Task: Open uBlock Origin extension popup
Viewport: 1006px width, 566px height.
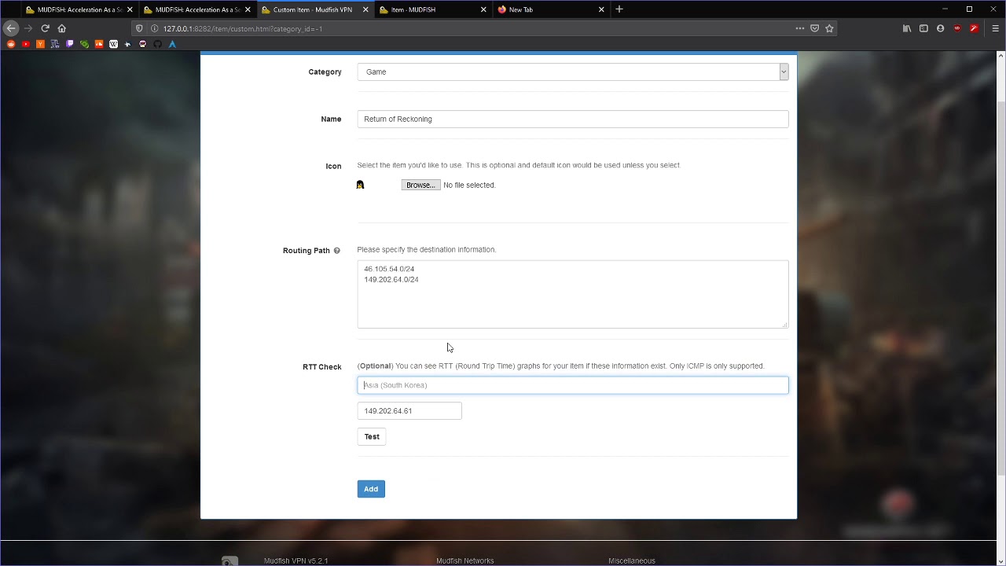Action: pyautogui.click(x=957, y=28)
